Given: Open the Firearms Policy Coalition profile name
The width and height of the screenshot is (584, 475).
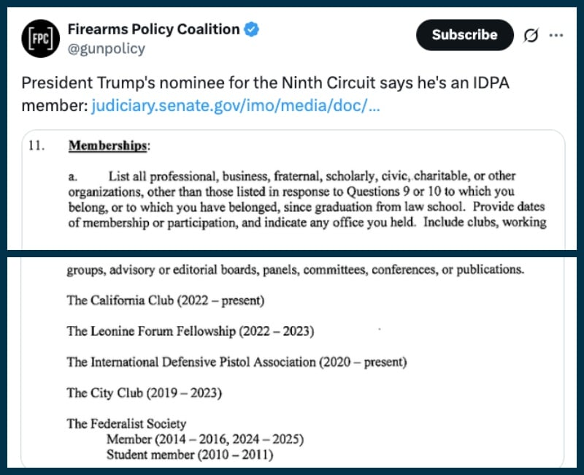Looking at the screenshot, I should [153, 29].
